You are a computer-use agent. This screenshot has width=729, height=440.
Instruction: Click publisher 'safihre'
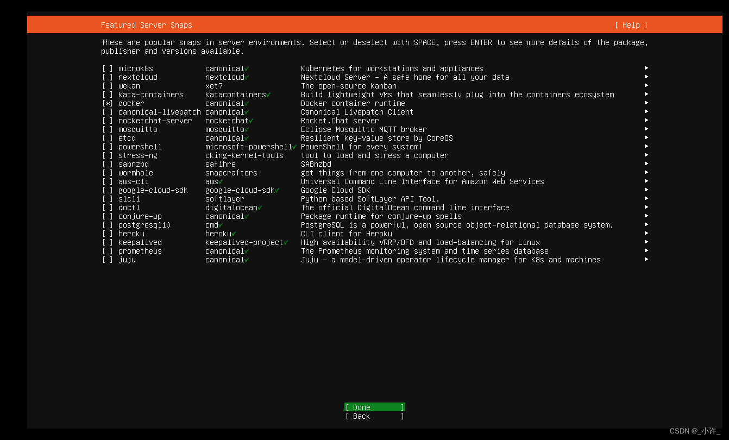click(x=221, y=164)
